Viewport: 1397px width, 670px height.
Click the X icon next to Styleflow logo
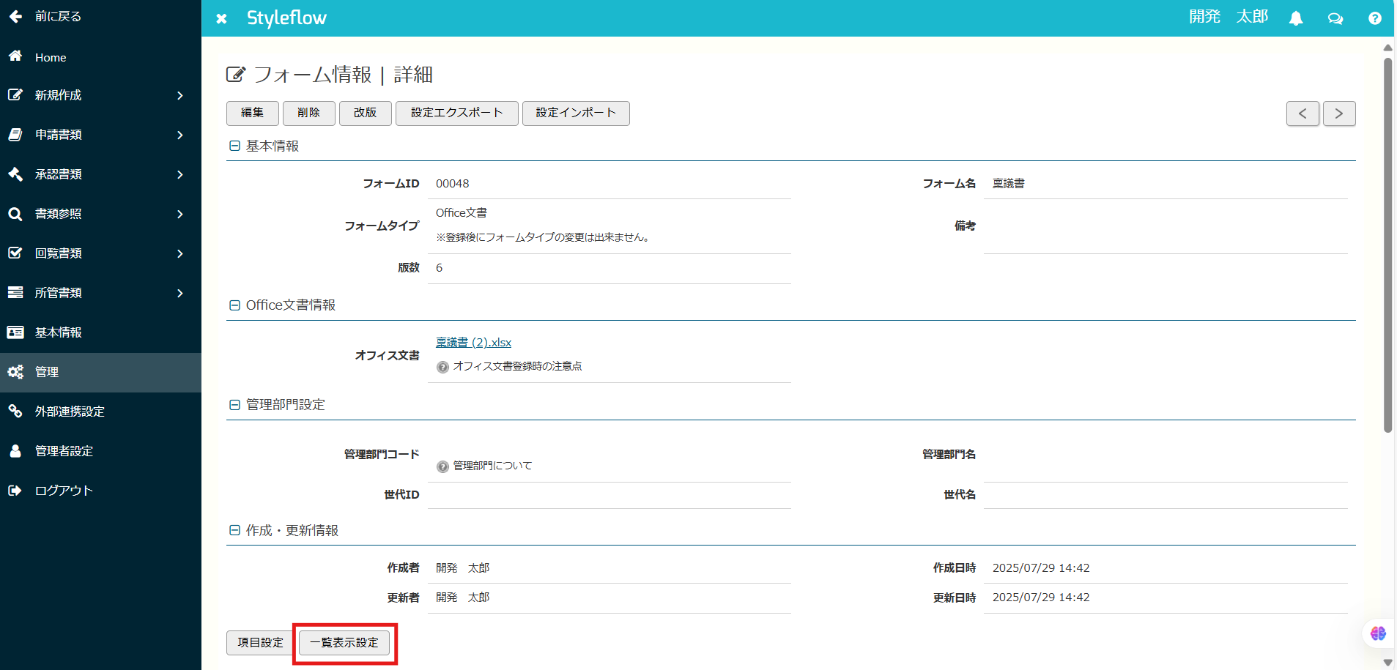(222, 18)
